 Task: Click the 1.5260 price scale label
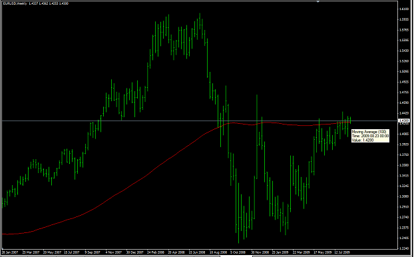pyautogui.click(x=404, y=61)
